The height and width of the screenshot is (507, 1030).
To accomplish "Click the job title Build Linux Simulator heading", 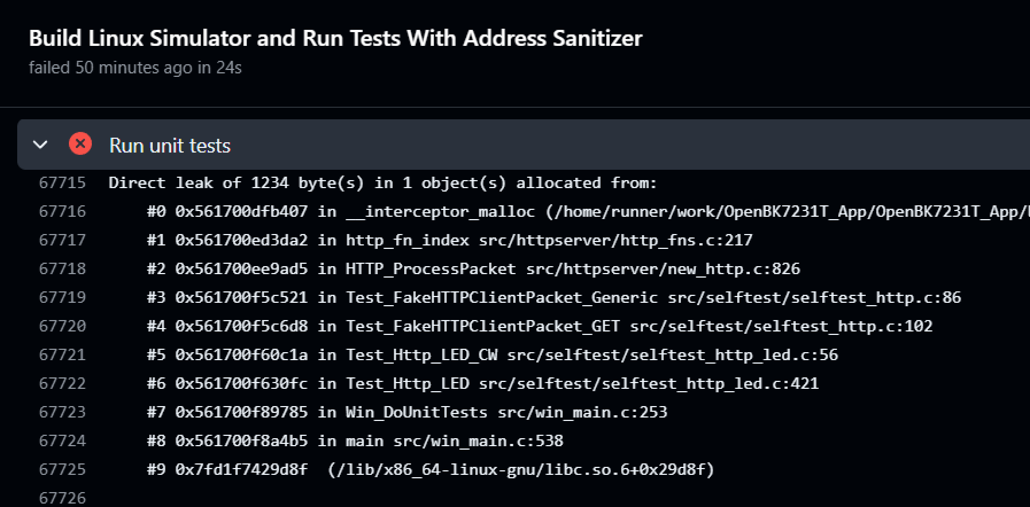I will point(335,38).
